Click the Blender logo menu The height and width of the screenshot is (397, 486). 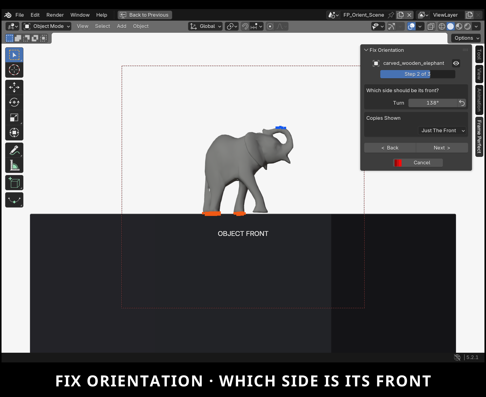(8, 15)
